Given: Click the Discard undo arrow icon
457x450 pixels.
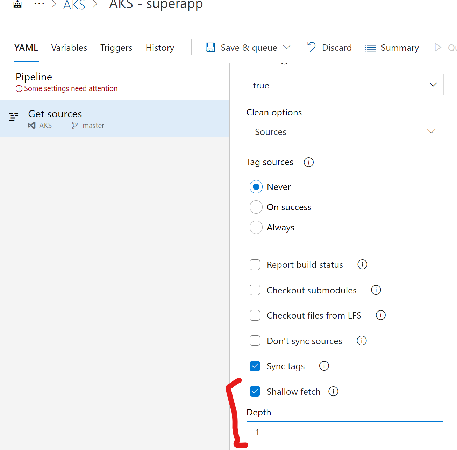Looking at the screenshot, I should point(311,47).
